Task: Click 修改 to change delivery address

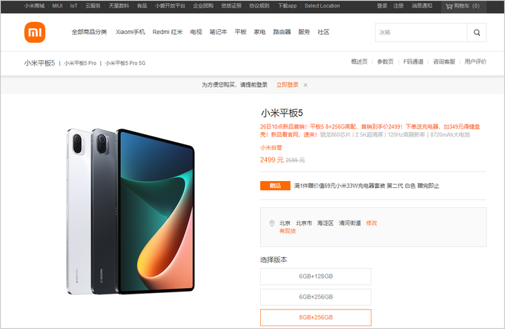Action: click(x=371, y=223)
